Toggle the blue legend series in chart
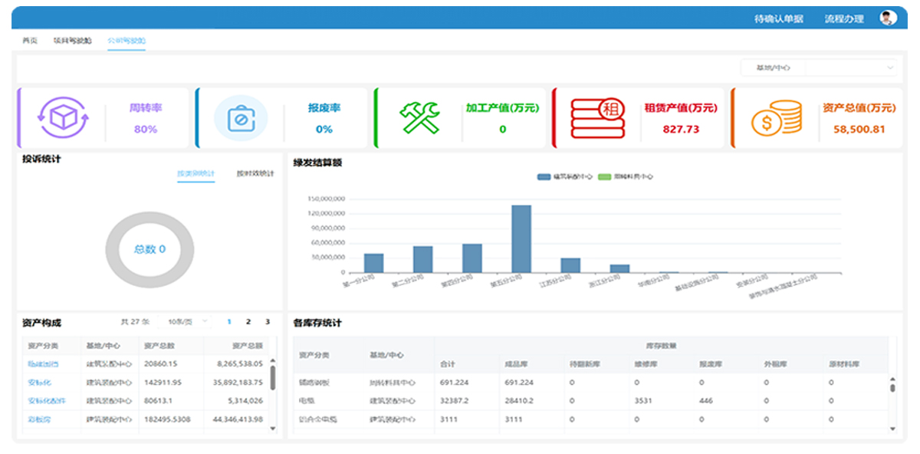Viewport: 920px width, 454px height. point(544,177)
